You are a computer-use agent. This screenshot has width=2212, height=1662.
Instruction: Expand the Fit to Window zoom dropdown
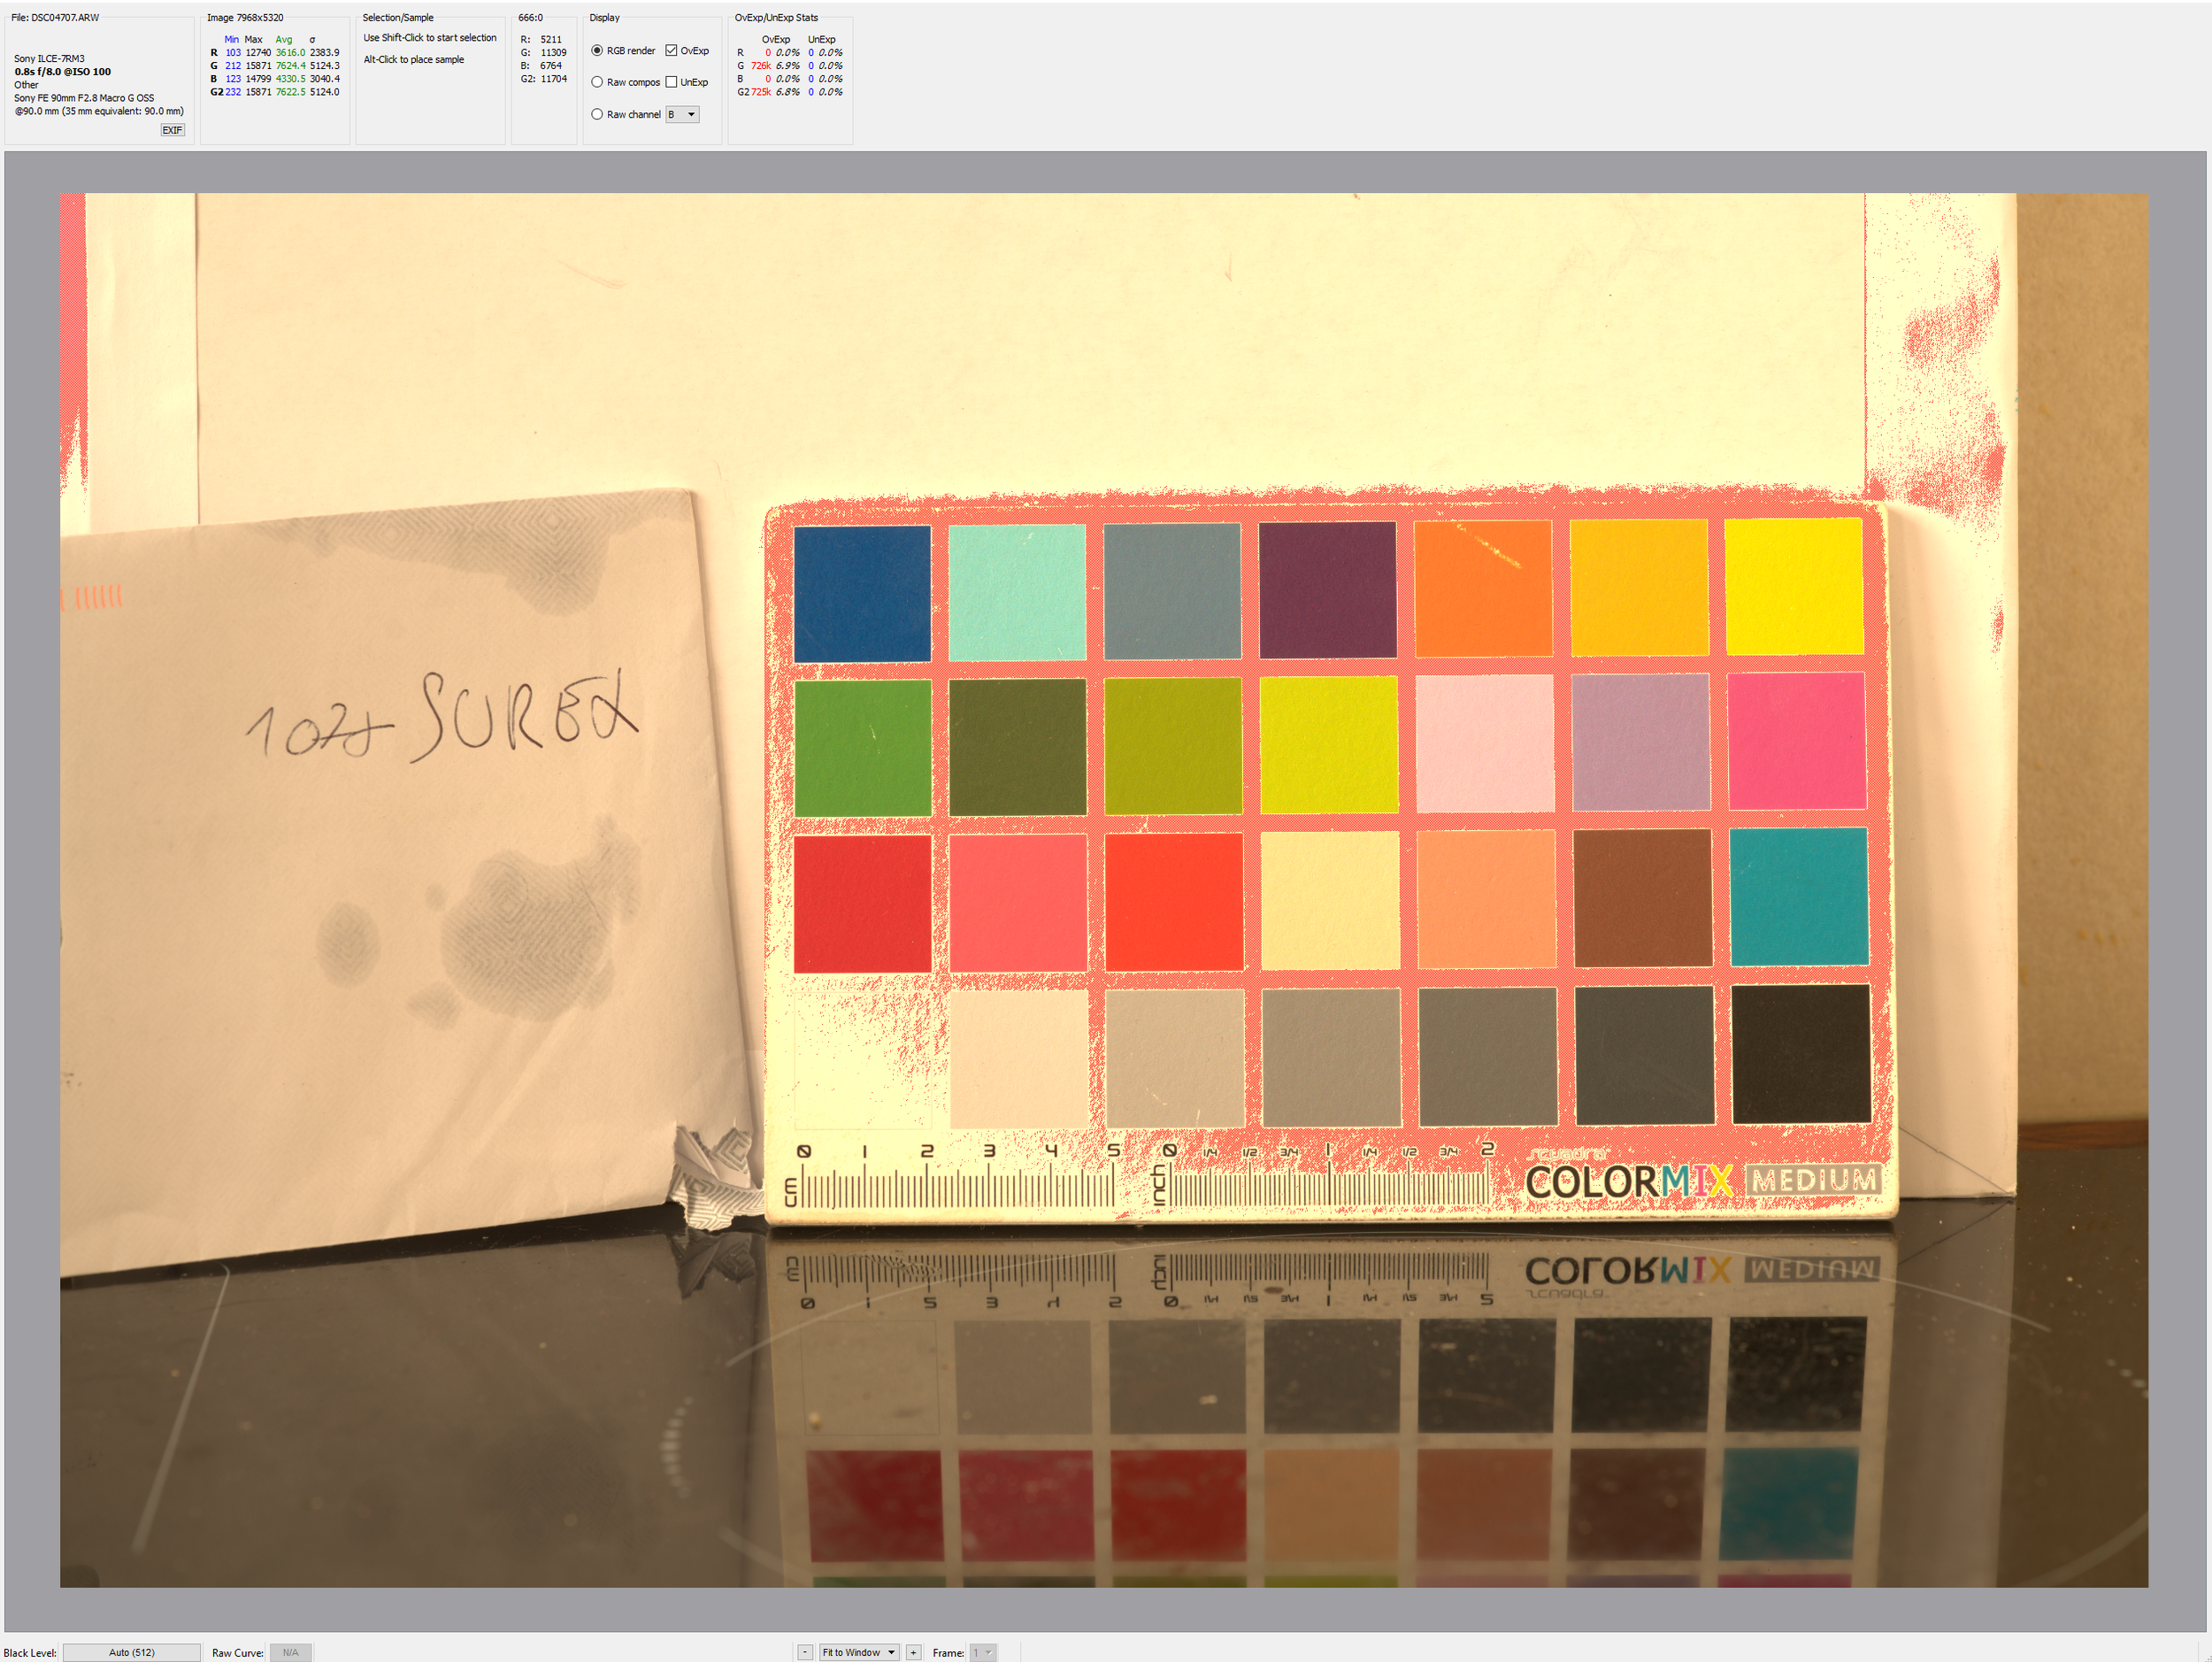point(858,1652)
